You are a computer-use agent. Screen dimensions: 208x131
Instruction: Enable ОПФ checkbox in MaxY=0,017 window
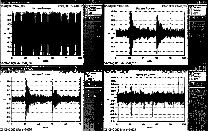coord(191,13)
